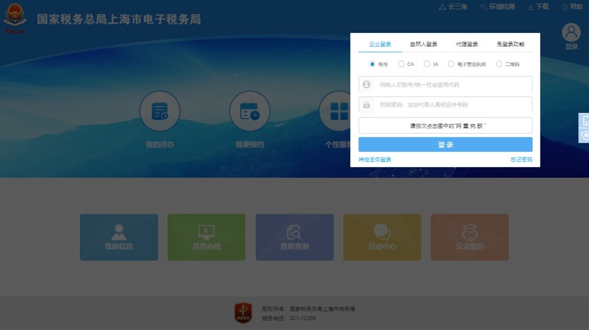Image resolution: width=589 pixels, height=330 pixels.
Task: Open the 我要预约 calendar icon
Action: (x=250, y=112)
